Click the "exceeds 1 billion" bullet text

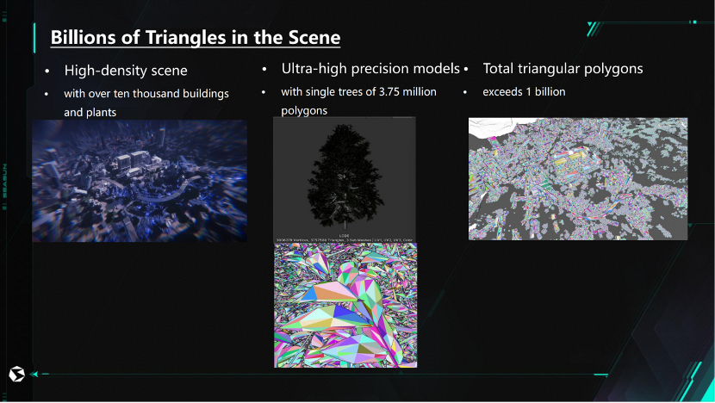(524, 91)
